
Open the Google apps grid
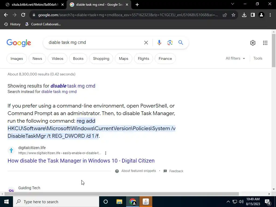pos(265,43)
